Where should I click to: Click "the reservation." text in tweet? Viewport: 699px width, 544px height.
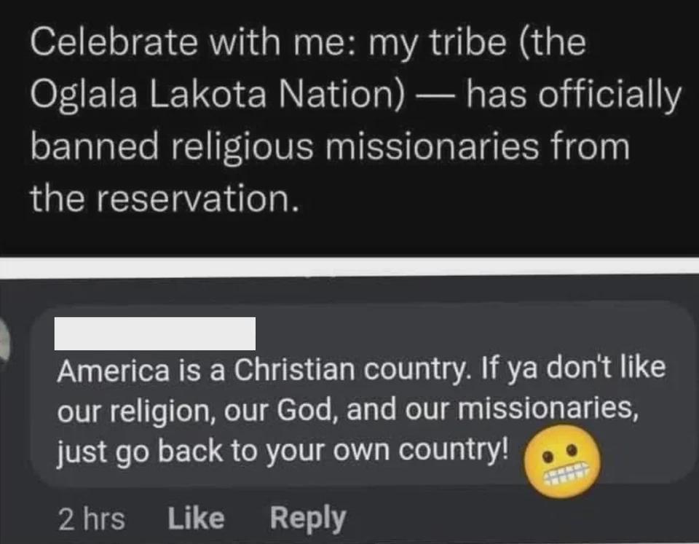(x=165, y=197)
